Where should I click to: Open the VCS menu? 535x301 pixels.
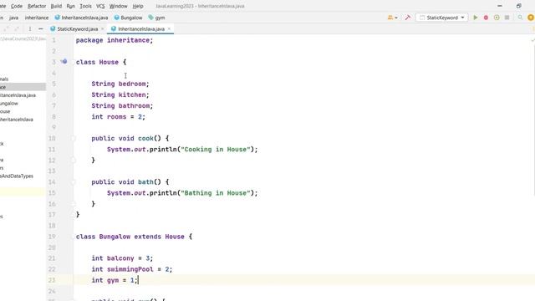point(100,6)
